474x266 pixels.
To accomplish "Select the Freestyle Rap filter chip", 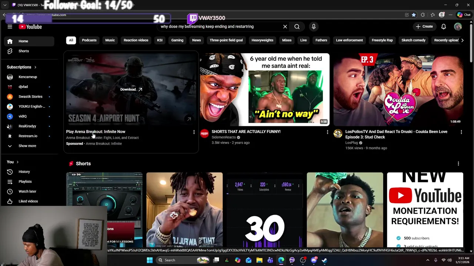I will pyautogui.click(x=382, y=40).
